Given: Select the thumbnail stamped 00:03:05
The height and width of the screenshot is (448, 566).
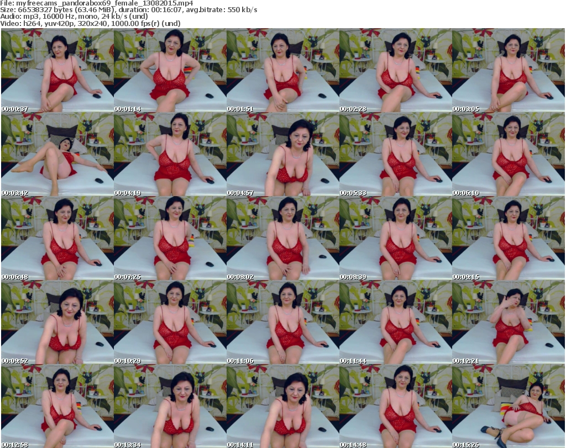Looking at the screenshot, I should click(509, 70).
